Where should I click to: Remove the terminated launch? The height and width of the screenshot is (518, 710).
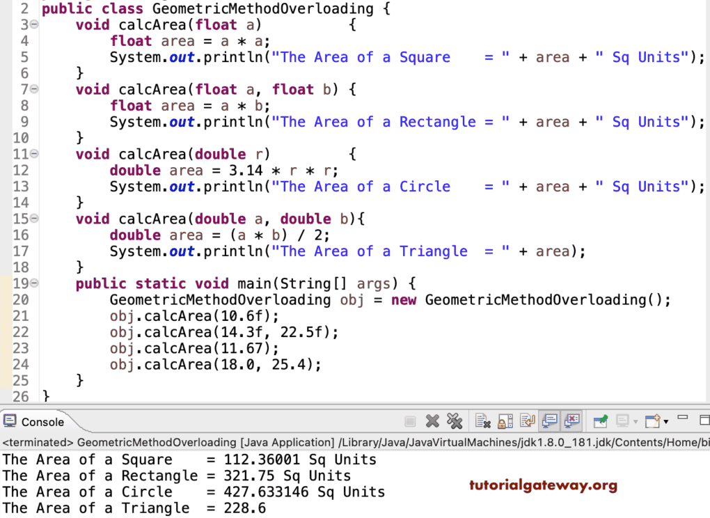pyautogui.click(x=432, y=421)
